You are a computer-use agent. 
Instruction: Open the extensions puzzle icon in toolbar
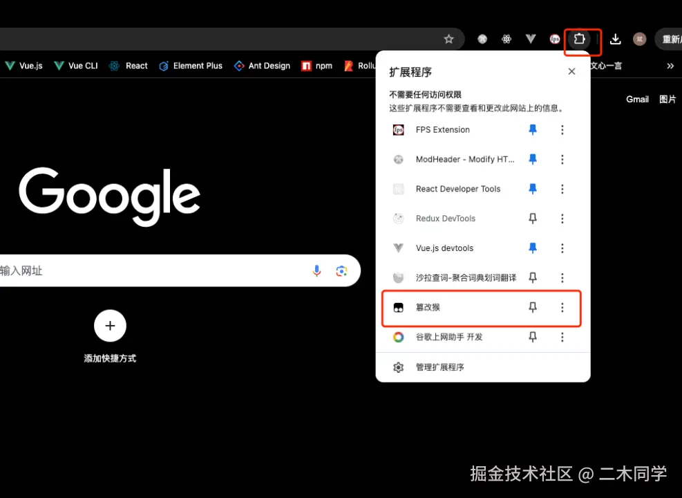coord(579,39)
